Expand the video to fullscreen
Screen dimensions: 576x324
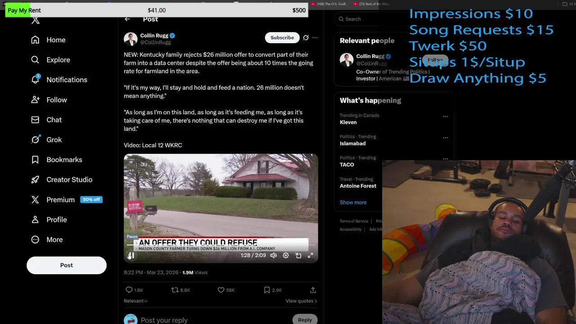310,255
